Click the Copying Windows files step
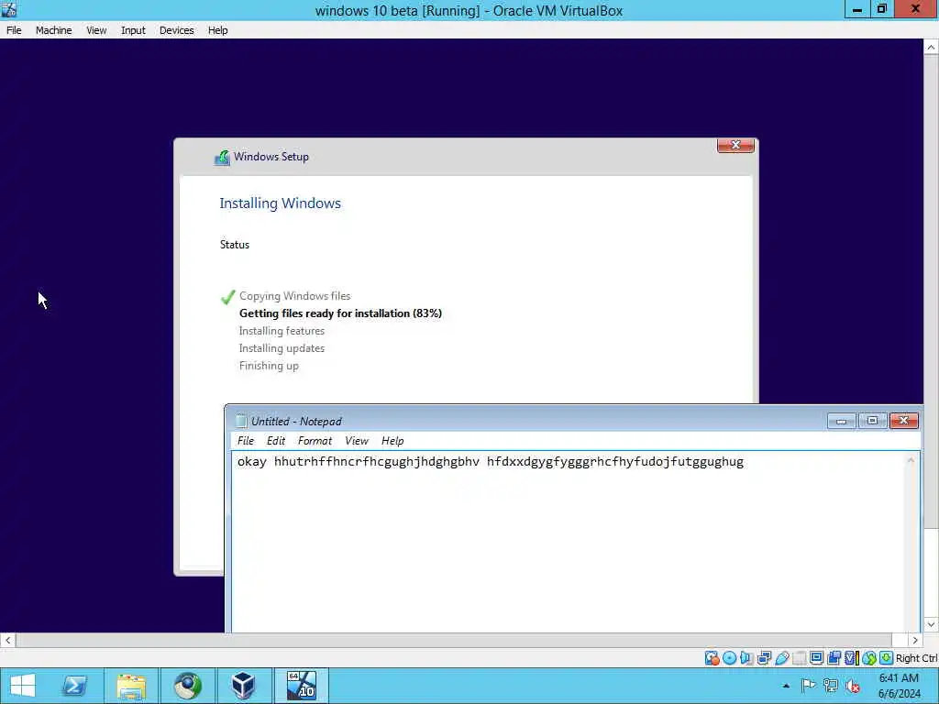 294,296
